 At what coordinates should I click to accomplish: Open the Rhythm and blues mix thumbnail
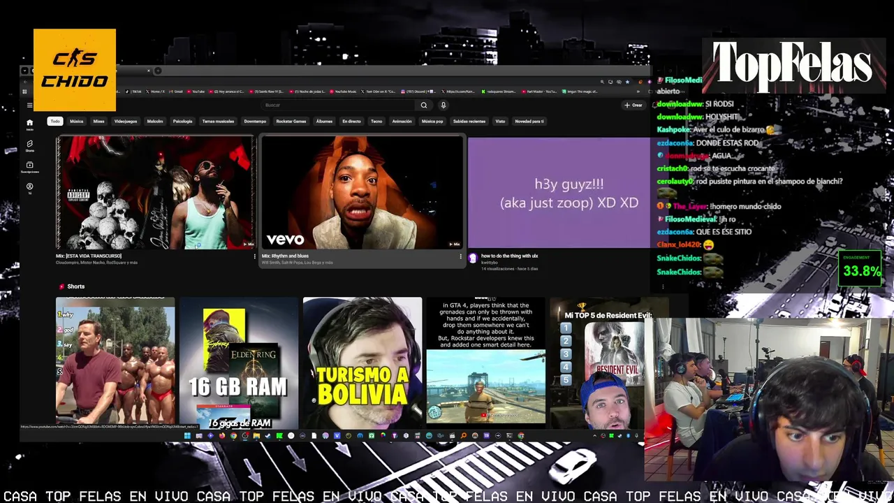click(362, 192)
